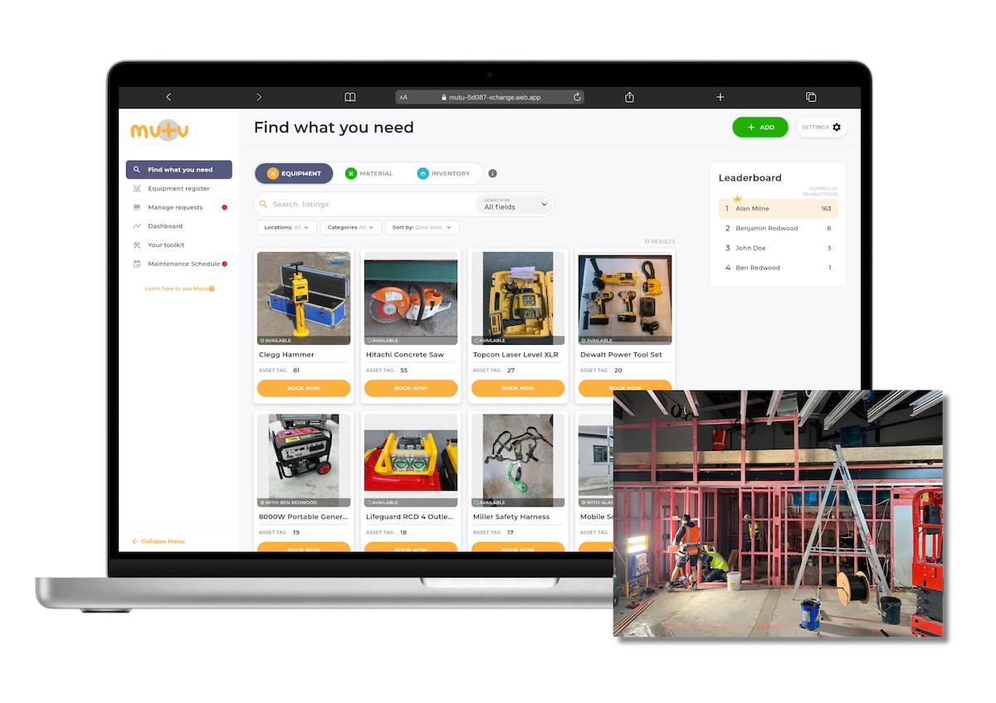Open the 8000W Portable Generator photo
Image resolution: width=996 pixels, height=703 pixels.
coord(304,461)
